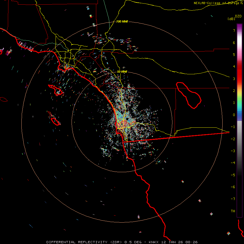
Task: Click the -1 value on the dB scale
Action: tap(233, 127)
